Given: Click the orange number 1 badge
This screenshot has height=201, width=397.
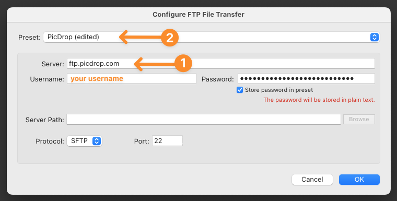Looking at the screenshot, I should coord(183,63).
